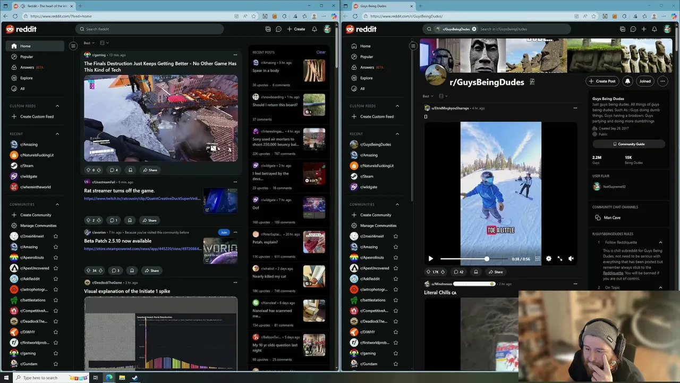Favorite r/DIWHY with star in right window
This screenshot has width=680, height=383.
396,332
